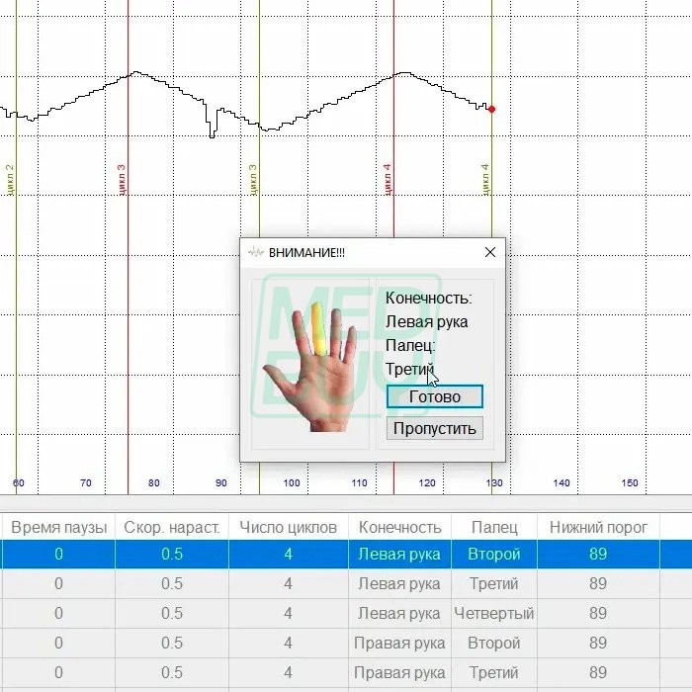Click 0.5 rate value in the Четвертый row
The image size is (692, 692).
tap(172, 613)
